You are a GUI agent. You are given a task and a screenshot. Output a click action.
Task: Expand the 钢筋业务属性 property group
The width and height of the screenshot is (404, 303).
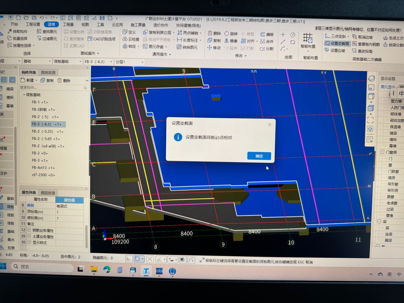(29, 230)
